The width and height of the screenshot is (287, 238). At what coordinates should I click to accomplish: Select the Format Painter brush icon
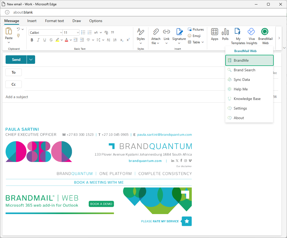(x=18, y=36)
